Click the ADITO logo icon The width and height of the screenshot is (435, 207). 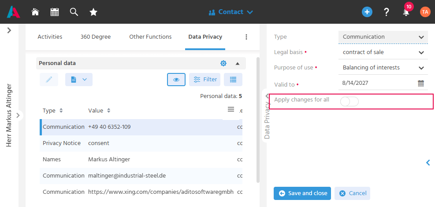[x=13, y=12]
